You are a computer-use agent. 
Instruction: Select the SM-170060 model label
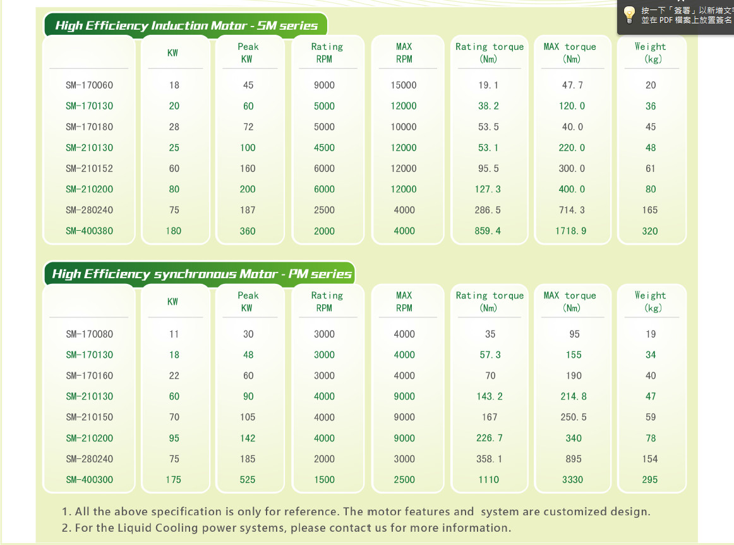coord(90,85)
